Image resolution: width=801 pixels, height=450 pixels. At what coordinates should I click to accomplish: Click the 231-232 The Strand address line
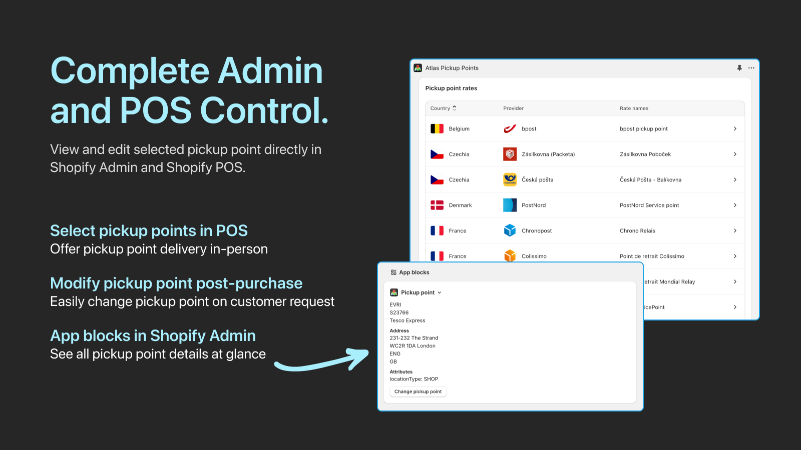414,338
